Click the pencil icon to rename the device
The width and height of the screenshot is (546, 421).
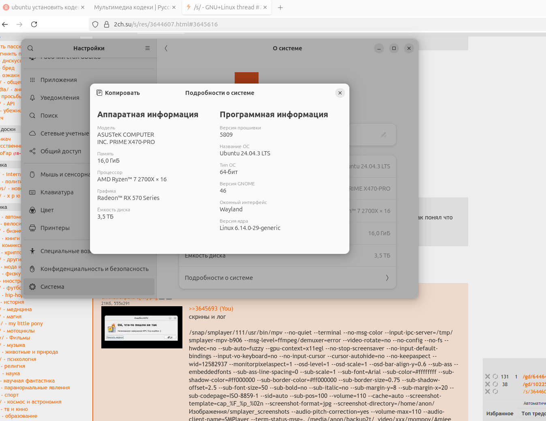(x=383, y=135)
